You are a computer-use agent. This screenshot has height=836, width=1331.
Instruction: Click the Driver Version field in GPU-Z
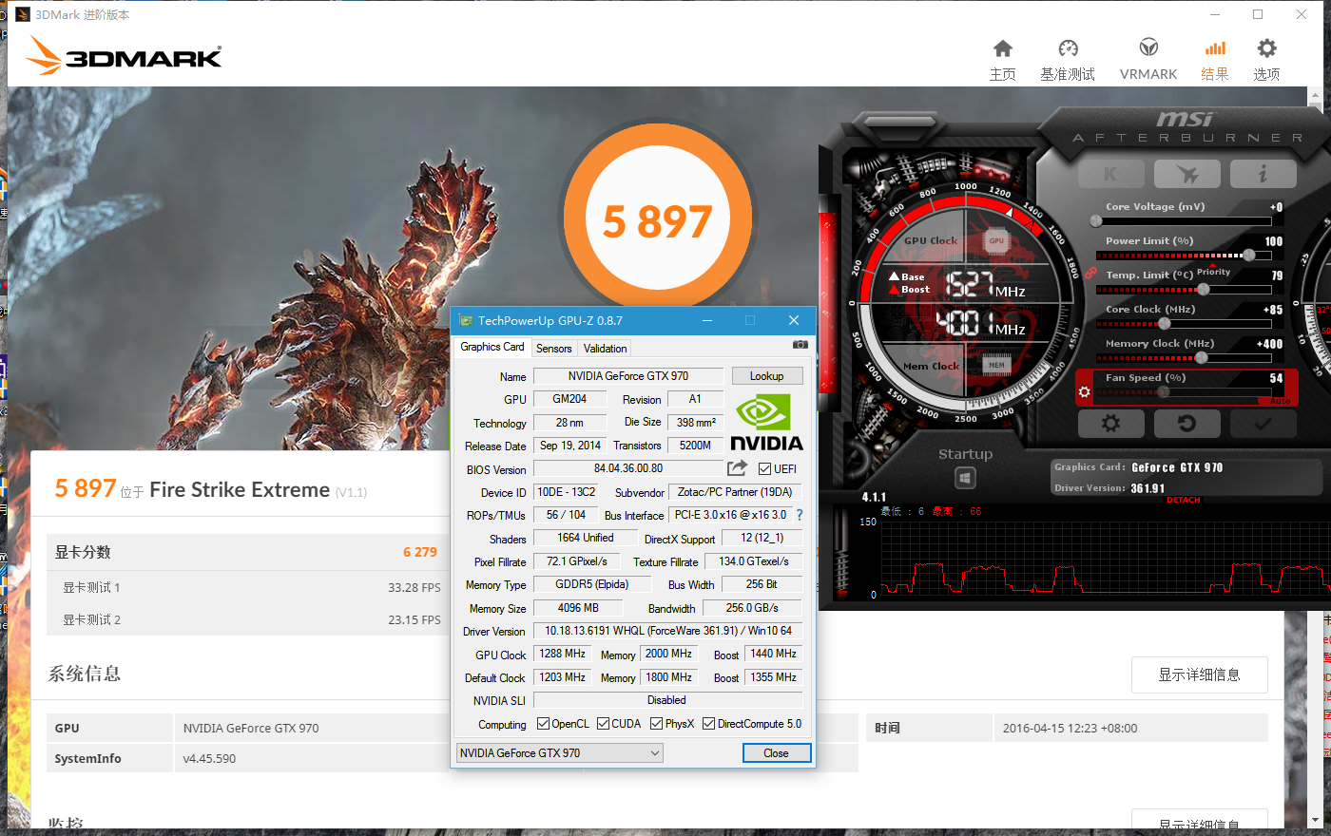(668, 631)
